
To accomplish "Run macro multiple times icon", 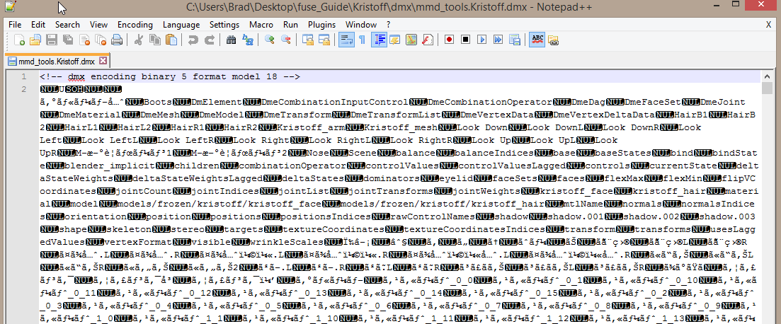I will point(498,40).
